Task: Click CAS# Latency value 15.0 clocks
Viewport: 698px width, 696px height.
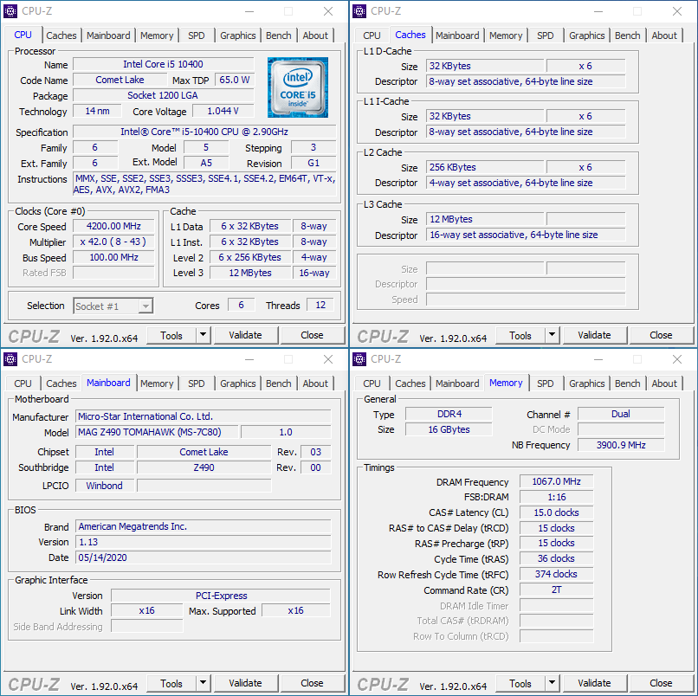Action: pos(557,512)
